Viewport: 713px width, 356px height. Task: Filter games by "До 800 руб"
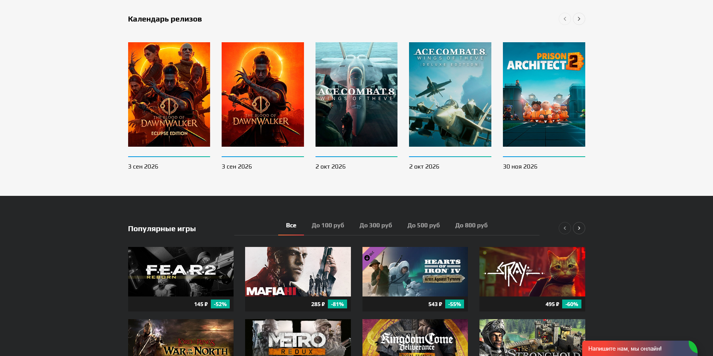click(x=471, y=225)
